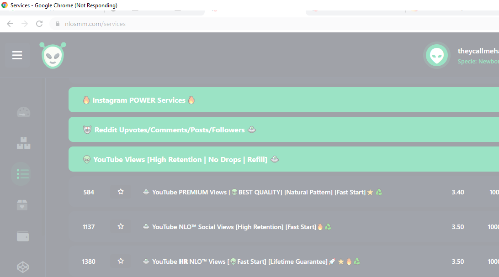This screenshot has width=499, height=277.
Task: Select YouTube NLO Social Views service name
Action: pyautogui.click(x=237, y=227)
